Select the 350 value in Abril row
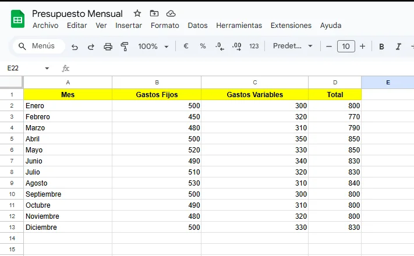414x256 pixels. (255, 139)
